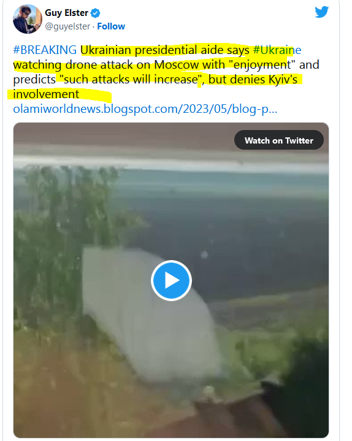Click the word "predicts" in the tweet
This screenshot has width=352, height=441.
click(34, 80)
